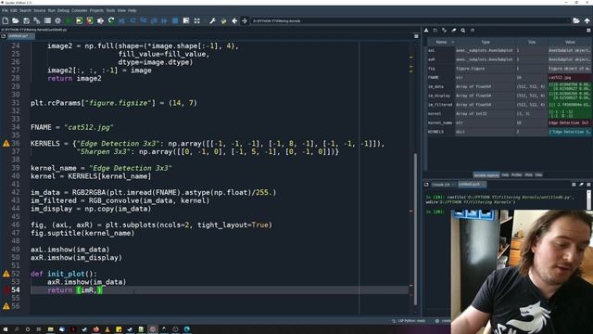Go back to the previous cursor position
Viewport: 593px width, 334px height.
[234, 20]
